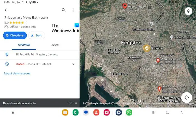This screenshot has width=196, height=117.
Task: Go back with the arrow icon
Action: point(6,10)
